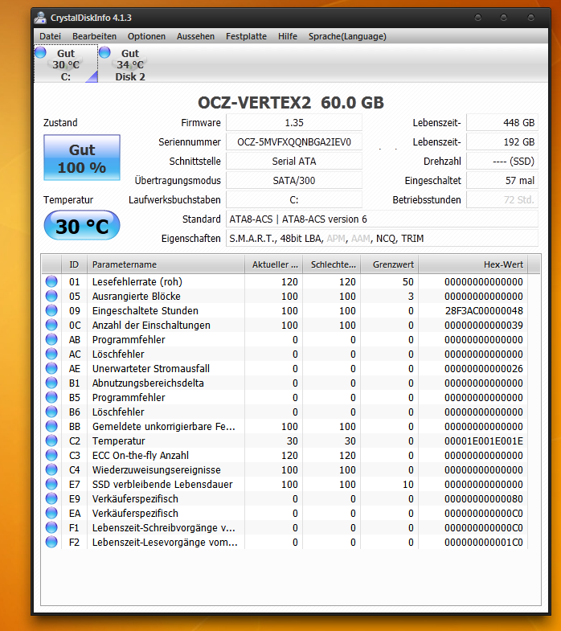
Task: Click the Seriennummer value field
Action: (x=294, y=141)
